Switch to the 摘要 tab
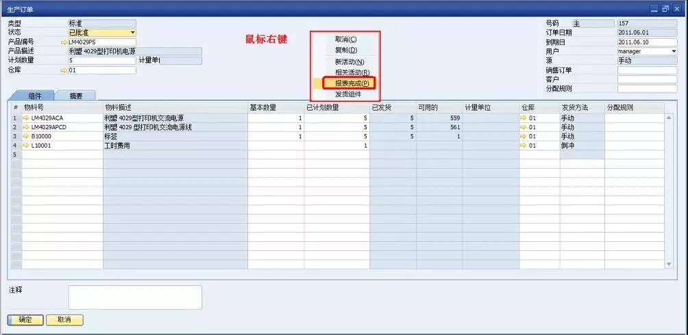 click(75, 96)
